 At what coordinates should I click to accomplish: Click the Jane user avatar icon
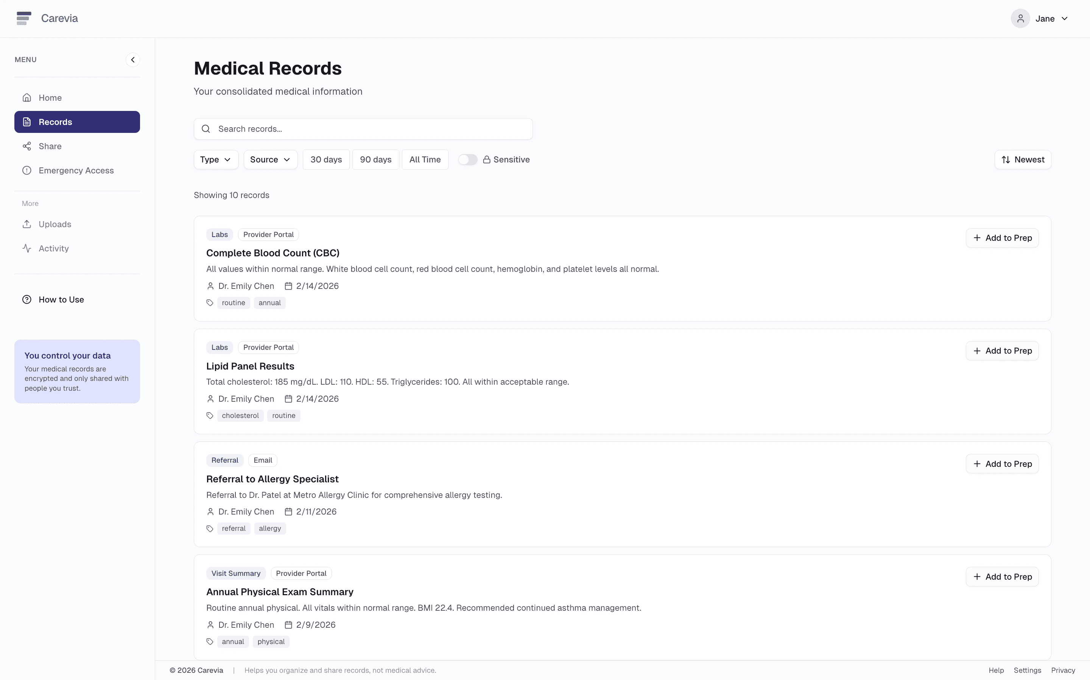[x=1020, y=19]
